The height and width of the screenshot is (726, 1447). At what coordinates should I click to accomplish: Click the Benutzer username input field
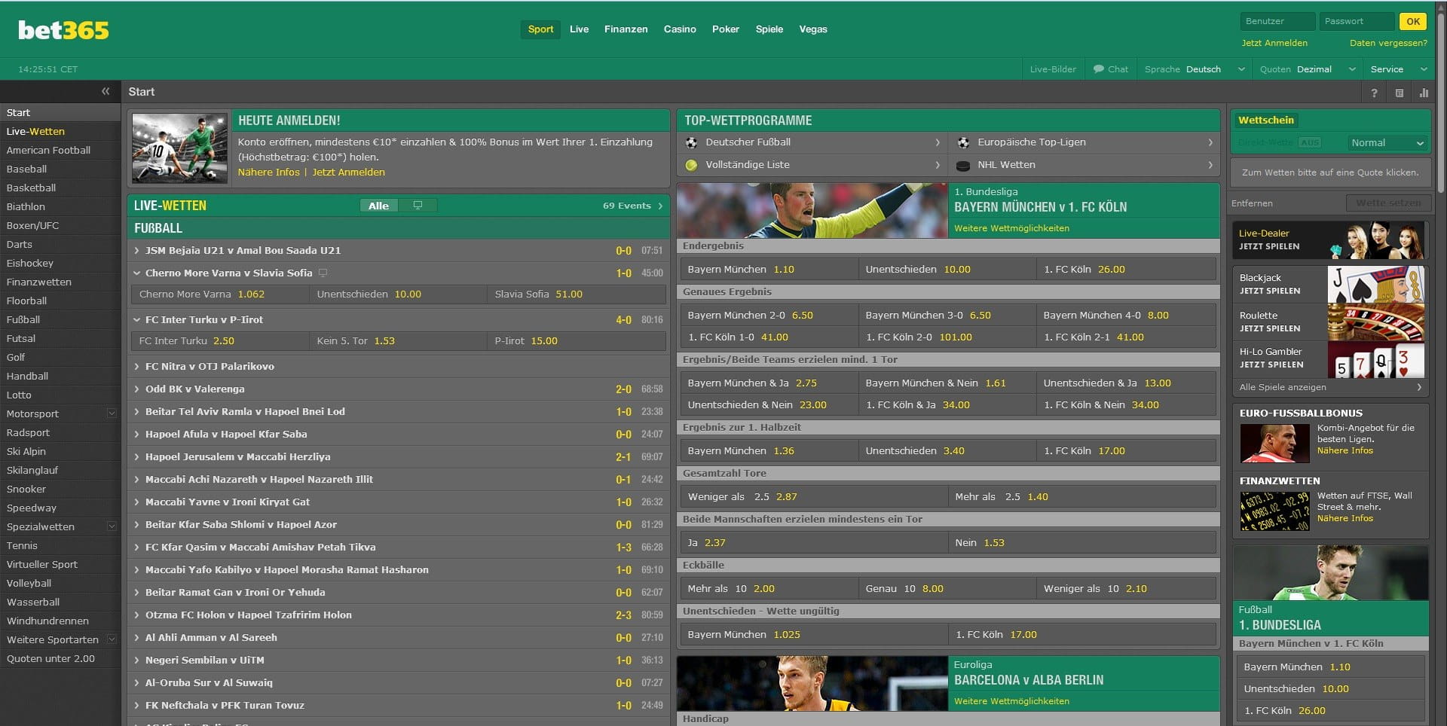(1277, 21)
